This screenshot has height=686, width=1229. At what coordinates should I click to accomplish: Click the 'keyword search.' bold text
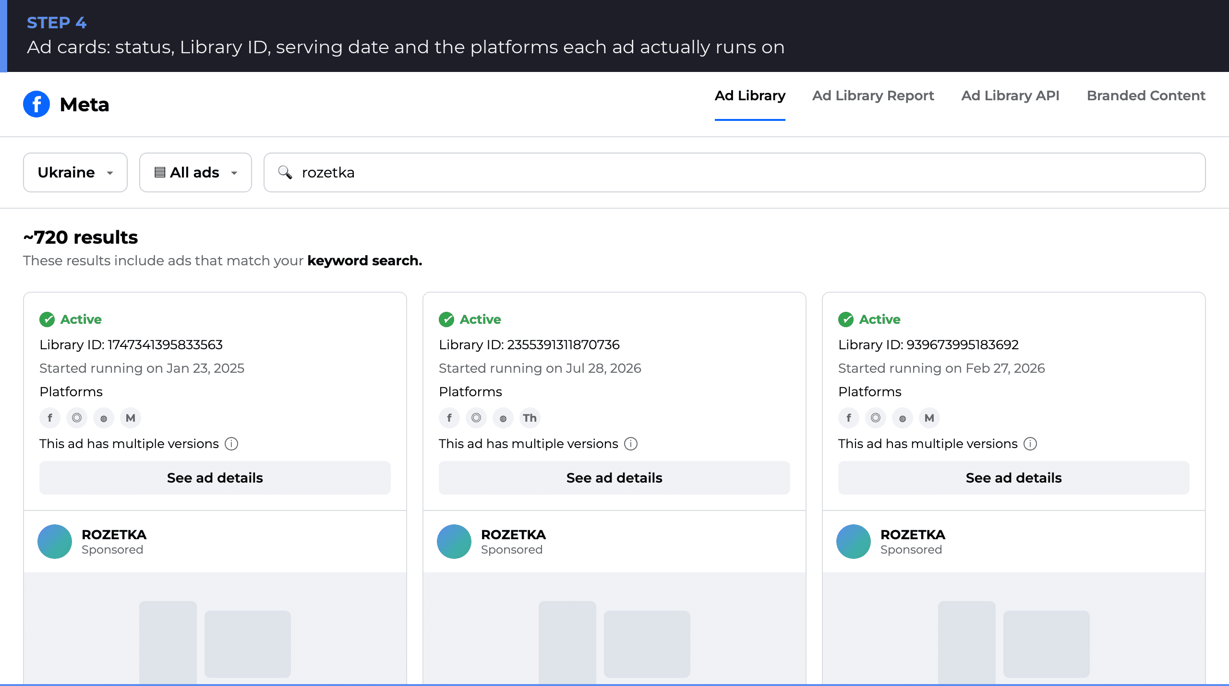click(365, 260)
